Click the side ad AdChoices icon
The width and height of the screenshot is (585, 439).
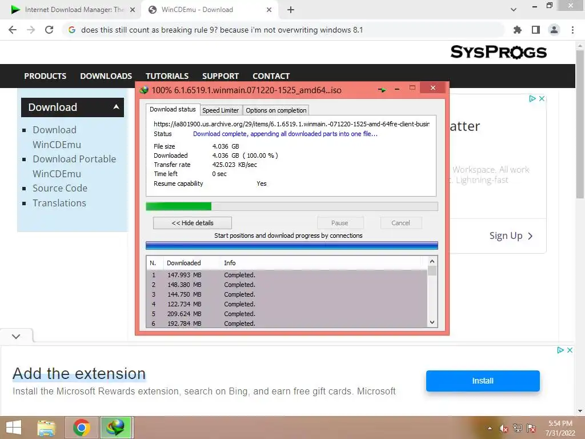pos(532,98)
